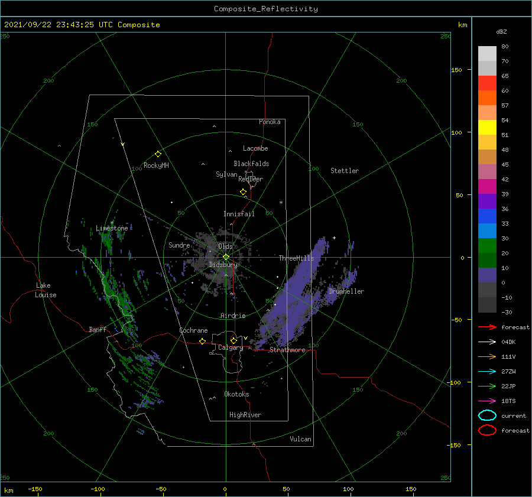Click the yellow diamond marker above RockyMH
Viewport: 532px width, 497px height.
pos(158,154)
